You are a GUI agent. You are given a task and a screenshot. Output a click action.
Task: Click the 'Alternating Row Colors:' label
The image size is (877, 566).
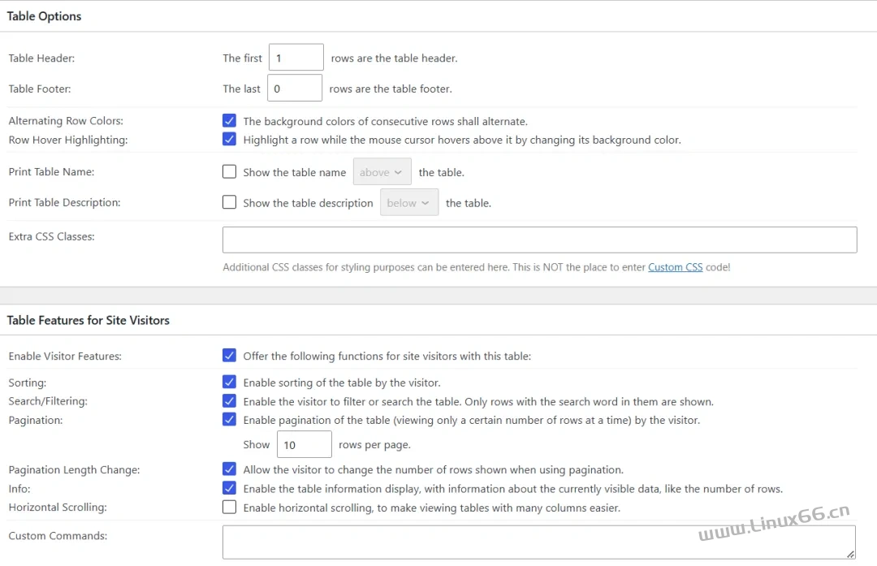[x=66, y=121]
